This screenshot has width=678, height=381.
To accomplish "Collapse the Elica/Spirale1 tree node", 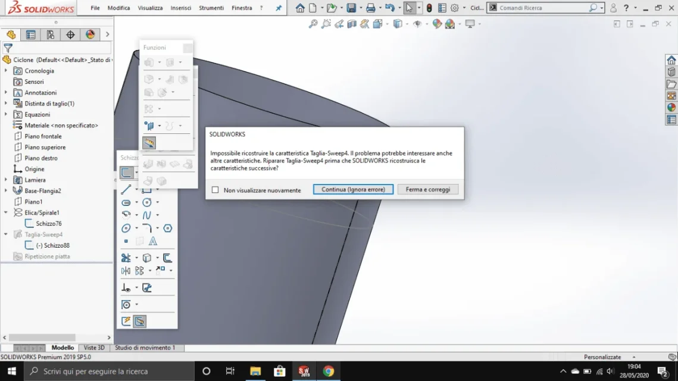I will tap(5, 213).
